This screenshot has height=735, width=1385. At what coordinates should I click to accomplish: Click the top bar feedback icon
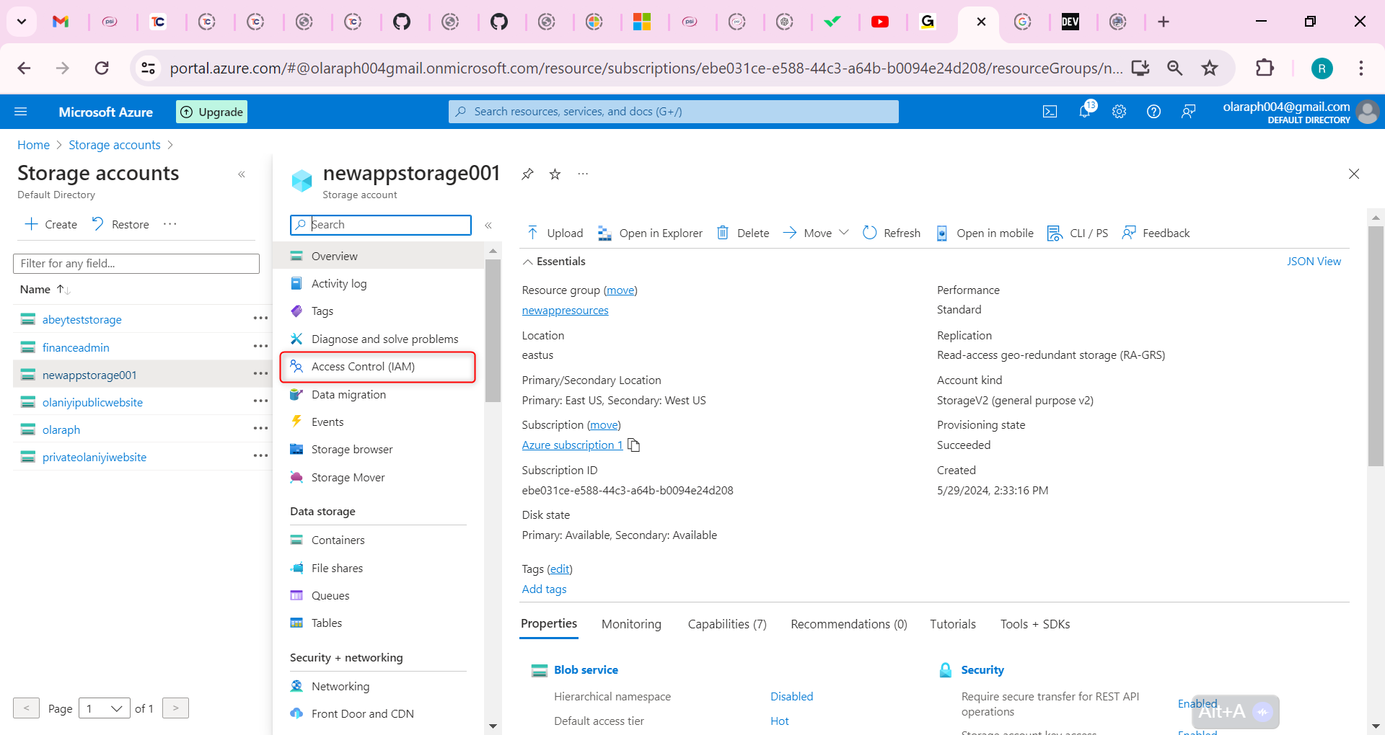[x=1188, y=112]
